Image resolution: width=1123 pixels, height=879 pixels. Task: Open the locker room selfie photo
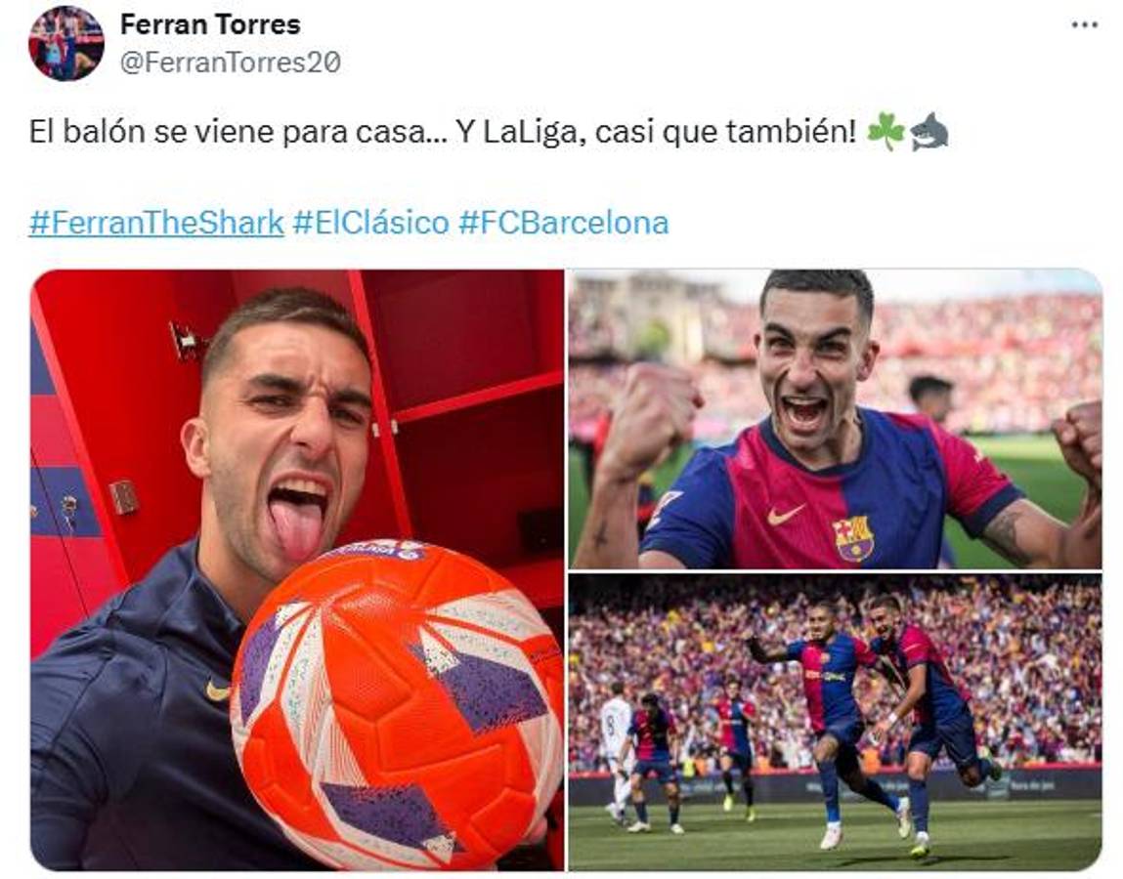point(297,569)
